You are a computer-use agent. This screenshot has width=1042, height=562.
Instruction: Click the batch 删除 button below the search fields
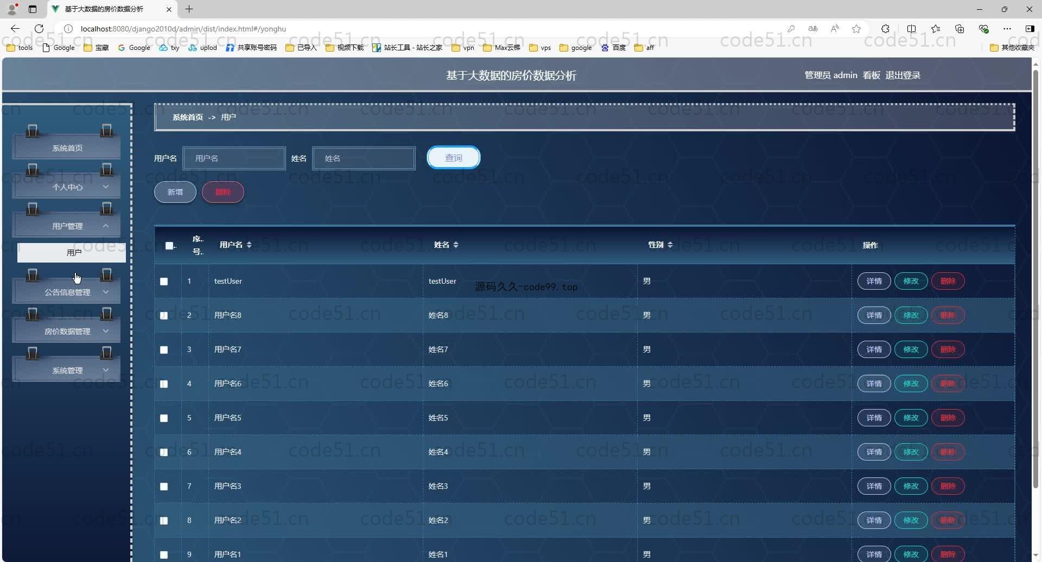coord(223,192)
